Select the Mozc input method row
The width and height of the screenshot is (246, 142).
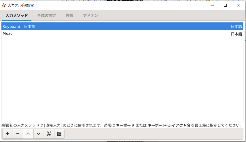pyautogui.click(x=122, y=34)
